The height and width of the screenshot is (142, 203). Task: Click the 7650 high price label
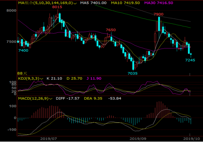[x=111, y=30]
